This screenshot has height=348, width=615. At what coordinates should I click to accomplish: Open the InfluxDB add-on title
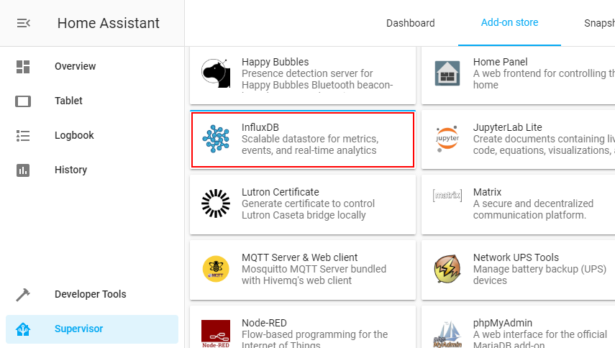260,127
